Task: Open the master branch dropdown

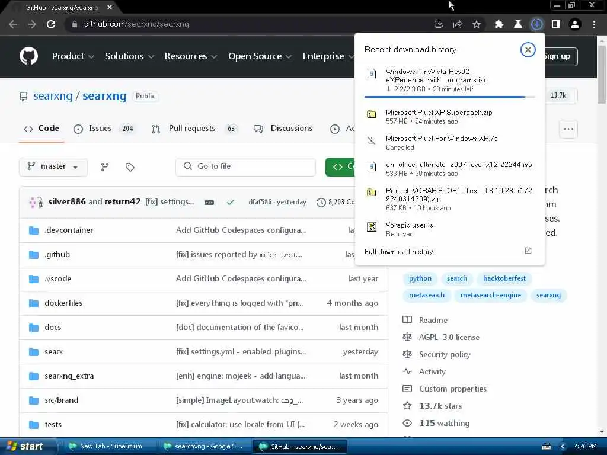Action: (x=53, y=166)
